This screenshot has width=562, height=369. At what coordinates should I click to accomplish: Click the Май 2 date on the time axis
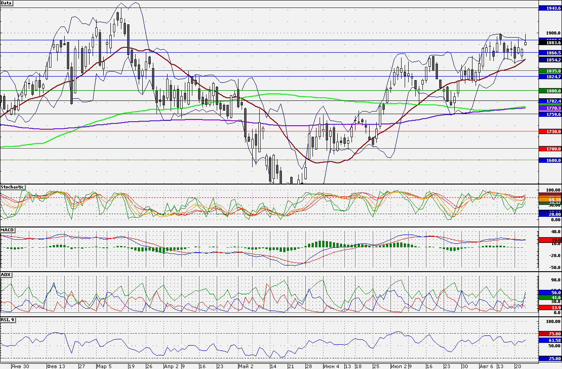pyautogui.click(x=245, y=366)
